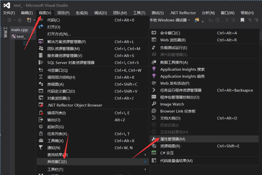Viewport: 262px width, 175px height.
Task: Click the 解决方案资源管理器 icon
Action: point(41,41)
